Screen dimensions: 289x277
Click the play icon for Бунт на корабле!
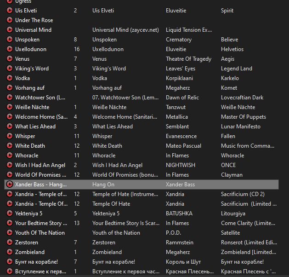pyautogui.click(x=10, y=261)
